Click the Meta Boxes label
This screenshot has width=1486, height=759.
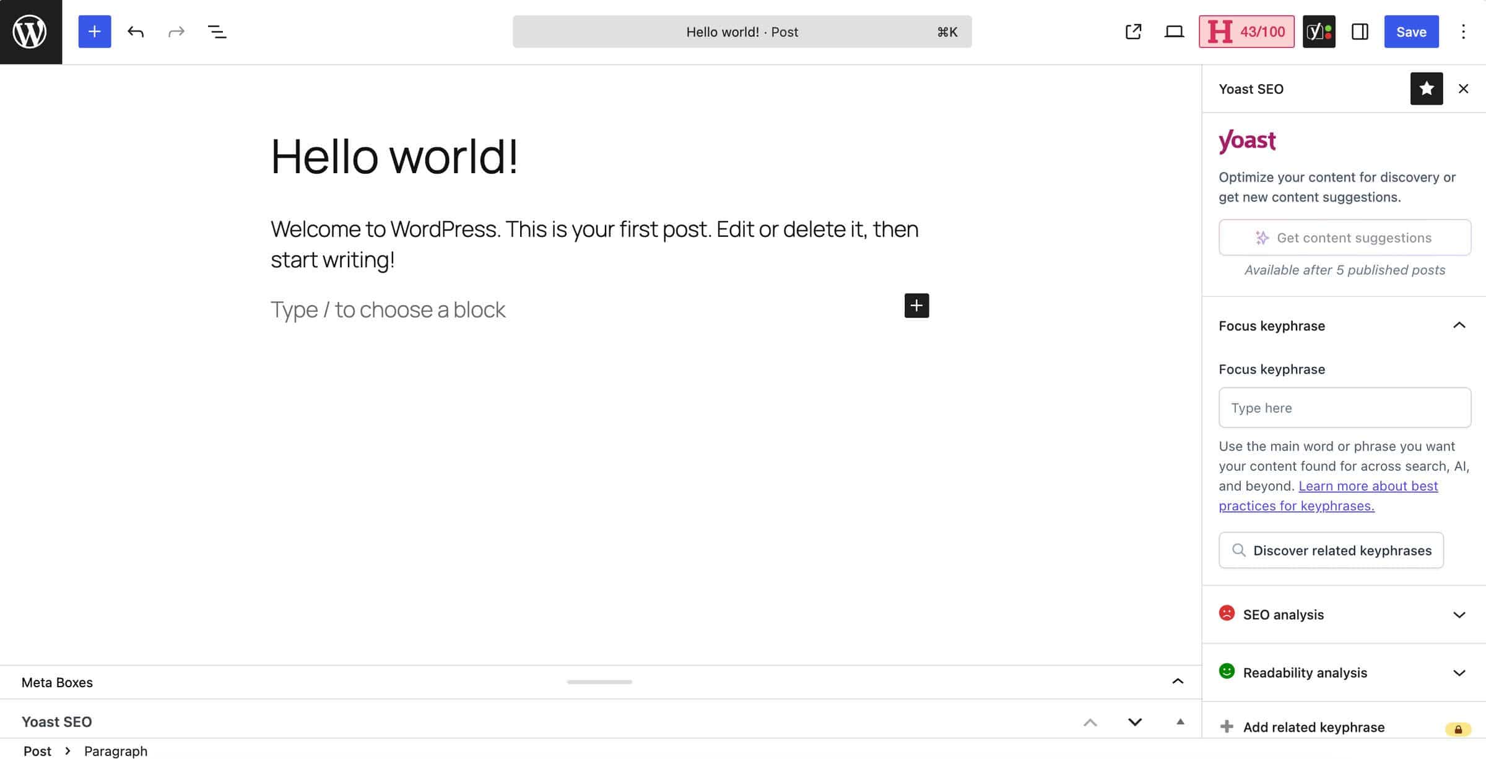57,682
